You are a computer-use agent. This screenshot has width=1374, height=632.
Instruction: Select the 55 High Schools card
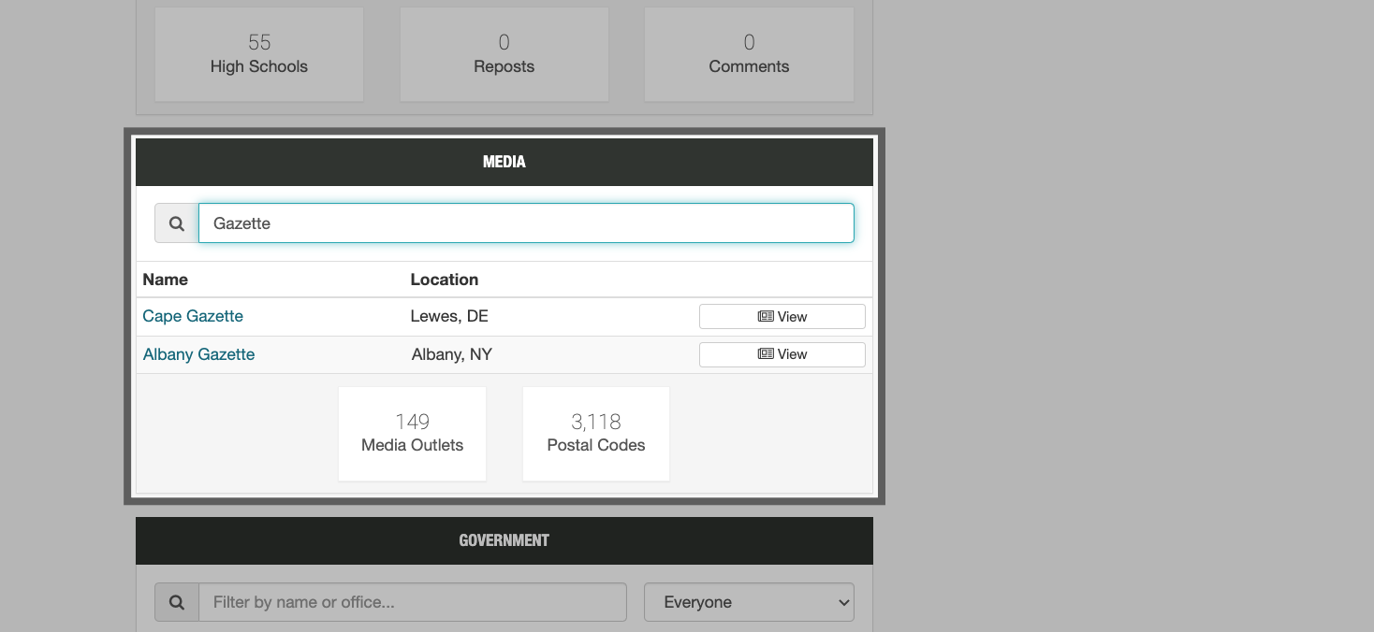pos(259,54)
